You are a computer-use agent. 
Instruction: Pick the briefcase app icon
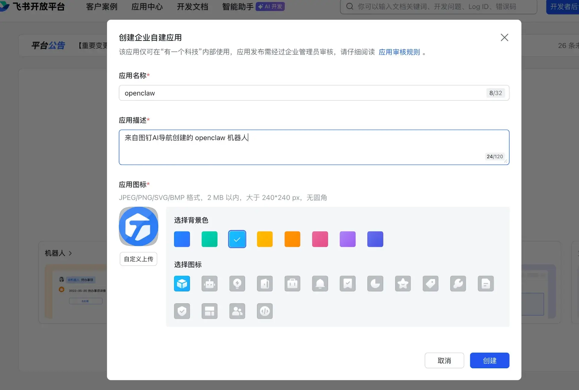(x=292, y=284)
